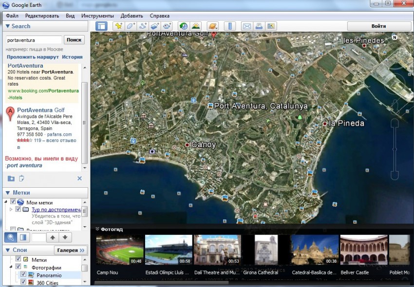
Task: Open the Camp Nou tour thumbnail
Action: [x=120, y=250]
